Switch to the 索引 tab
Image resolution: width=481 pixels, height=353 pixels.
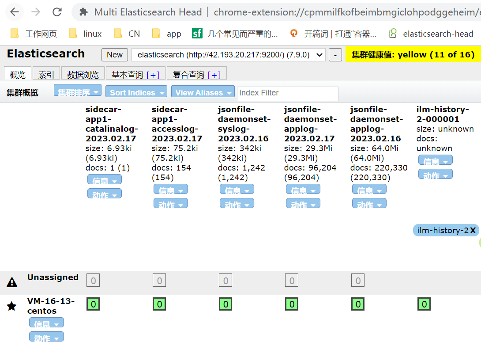pyautogui.click(x=46, y=74)
